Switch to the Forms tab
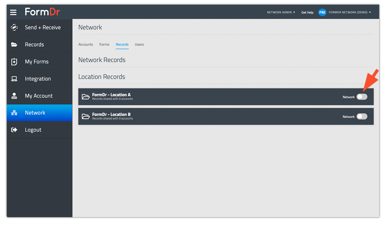Screen dimensions: 385x225 [x=104, y=44]
